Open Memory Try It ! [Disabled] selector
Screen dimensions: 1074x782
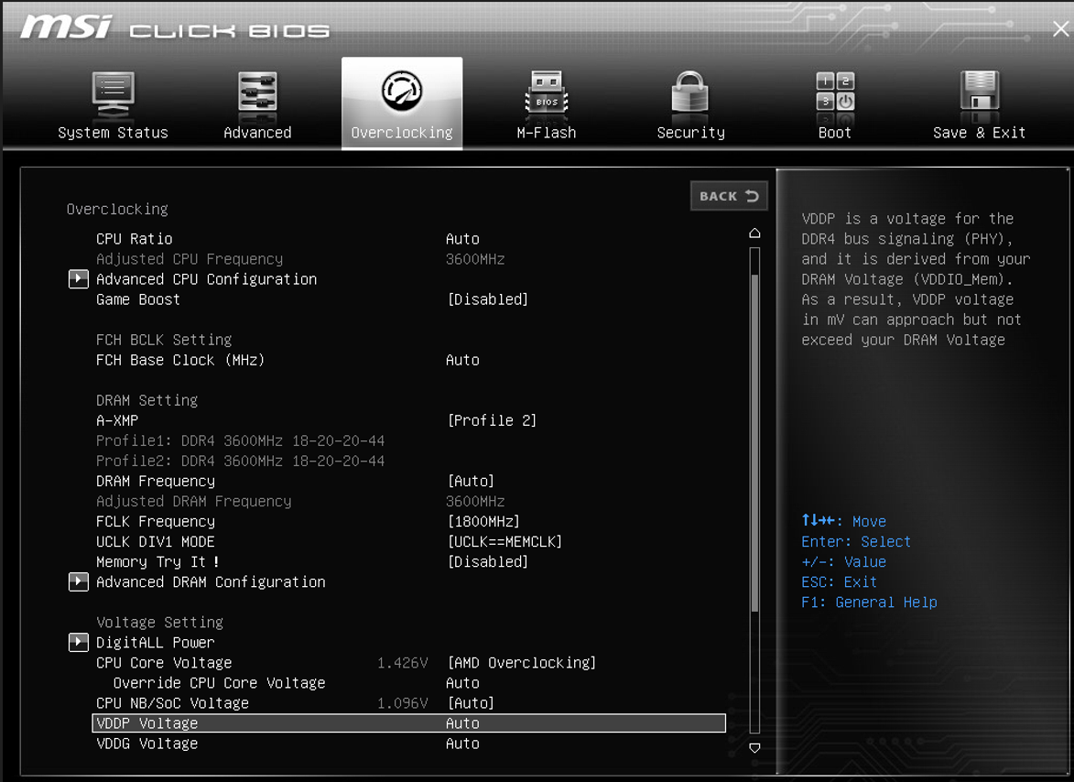tap(488, 561)
